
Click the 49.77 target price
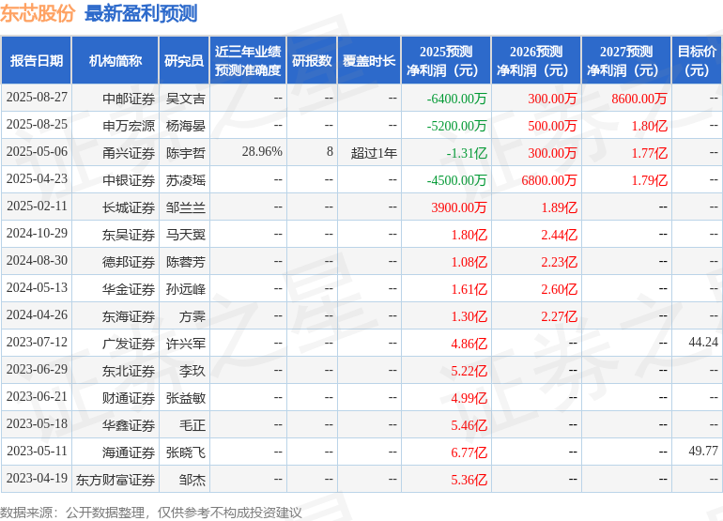click(x=703, y=451)
